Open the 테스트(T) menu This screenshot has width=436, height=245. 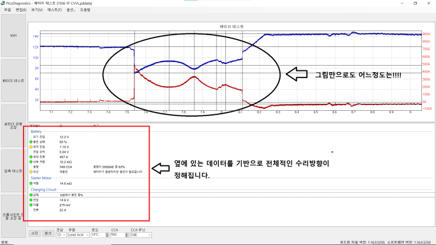coord(54,10)
